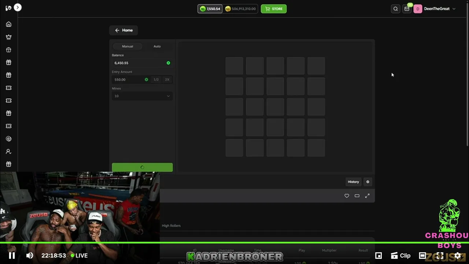Halve the entry amount with 1/2
Screen dimensions: 469x264
156,80
